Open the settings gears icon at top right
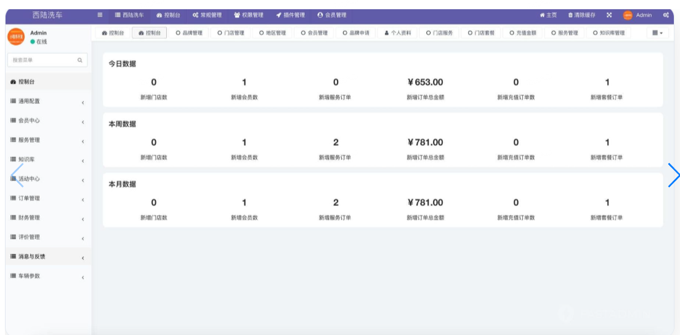 click(x=666, y=15)
